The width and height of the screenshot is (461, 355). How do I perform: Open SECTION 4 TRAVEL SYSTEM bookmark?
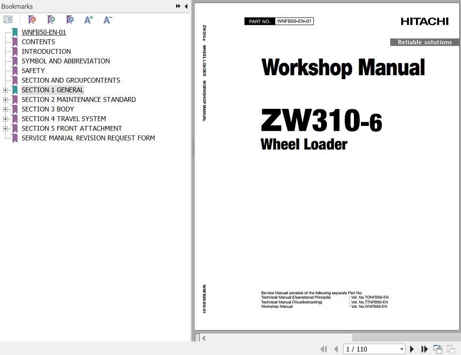coord(64,119)
